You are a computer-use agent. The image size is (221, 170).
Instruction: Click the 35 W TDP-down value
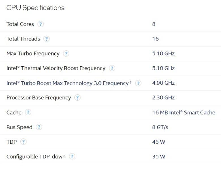click(158, 156)
